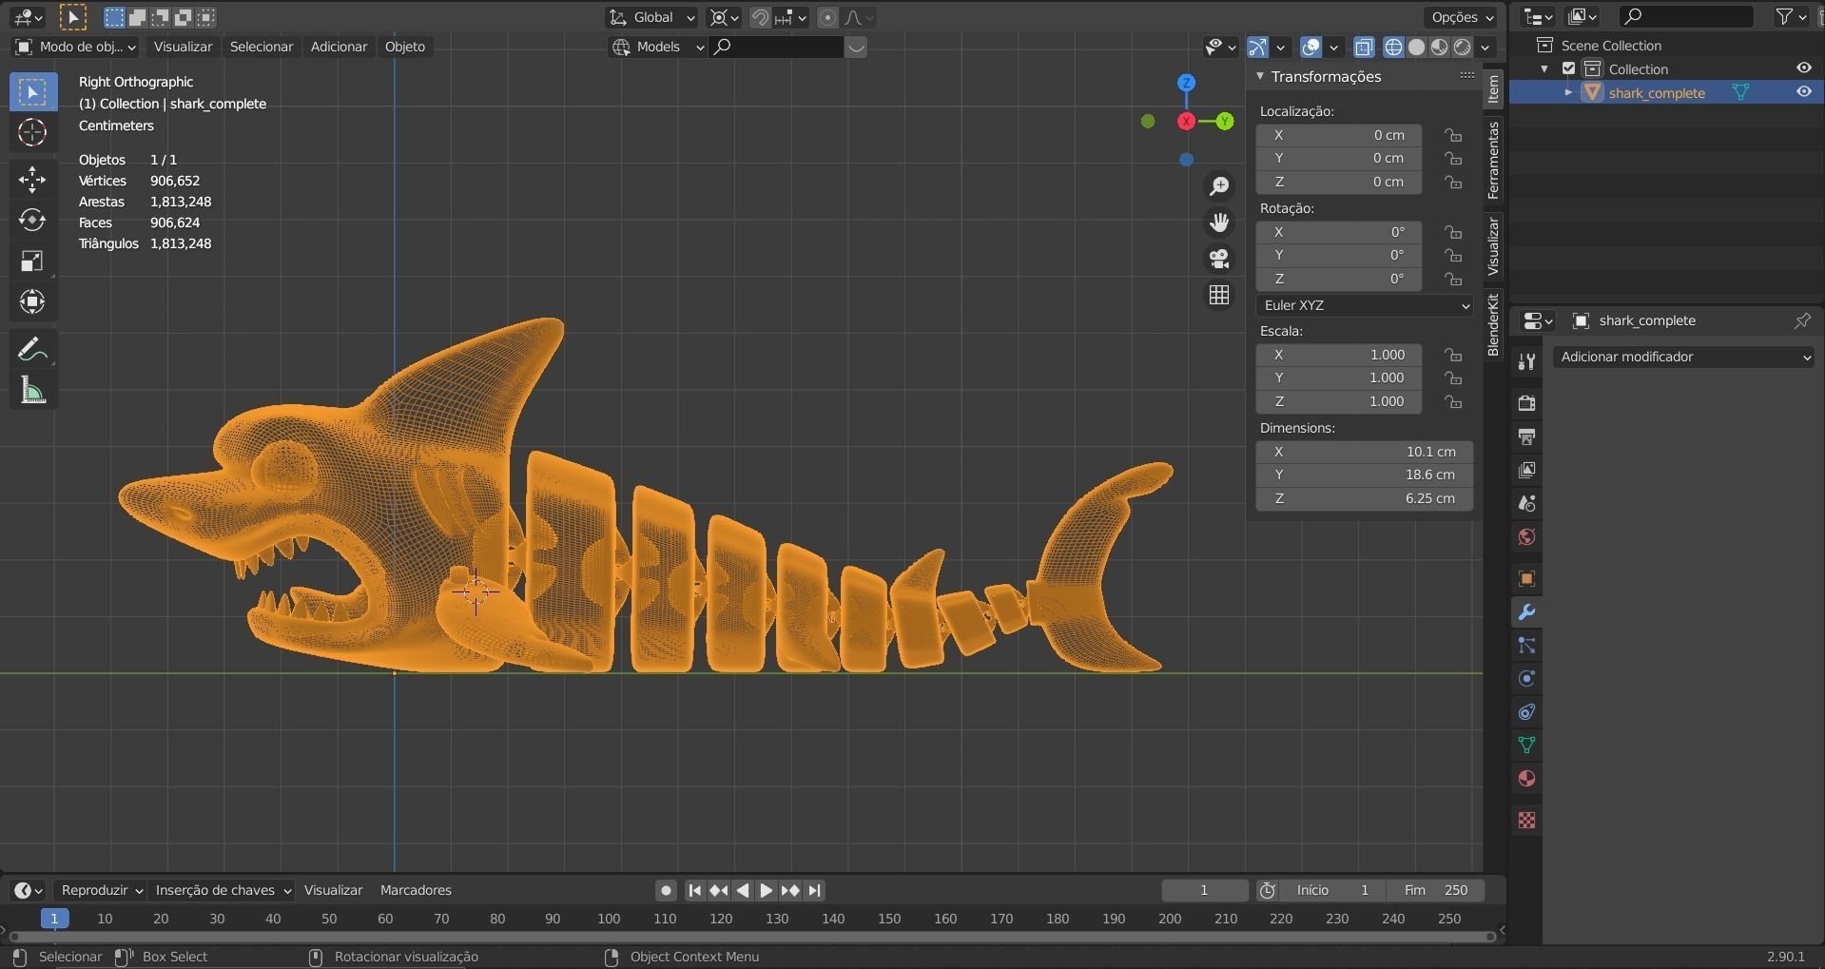Select the Scale tool

point(32,261)
